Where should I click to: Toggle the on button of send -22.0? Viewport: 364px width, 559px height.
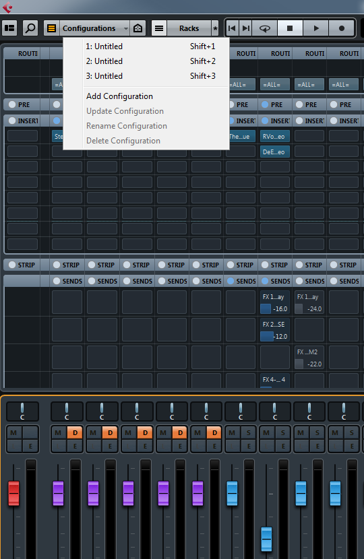coord(299,364)
